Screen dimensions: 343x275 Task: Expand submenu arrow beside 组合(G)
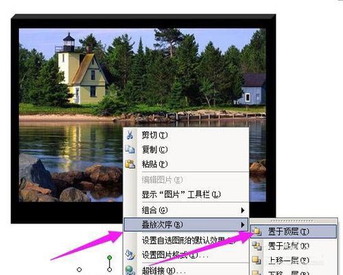[243, 210]
